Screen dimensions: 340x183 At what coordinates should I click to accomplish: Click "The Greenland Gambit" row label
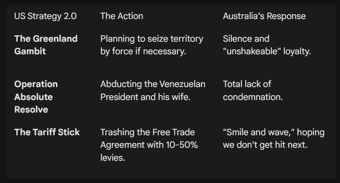(46, 45)
